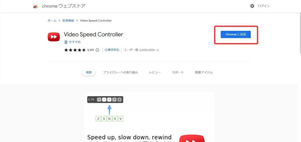
Task: Open the 関連アイテム tab
Action: coord(204,72)
